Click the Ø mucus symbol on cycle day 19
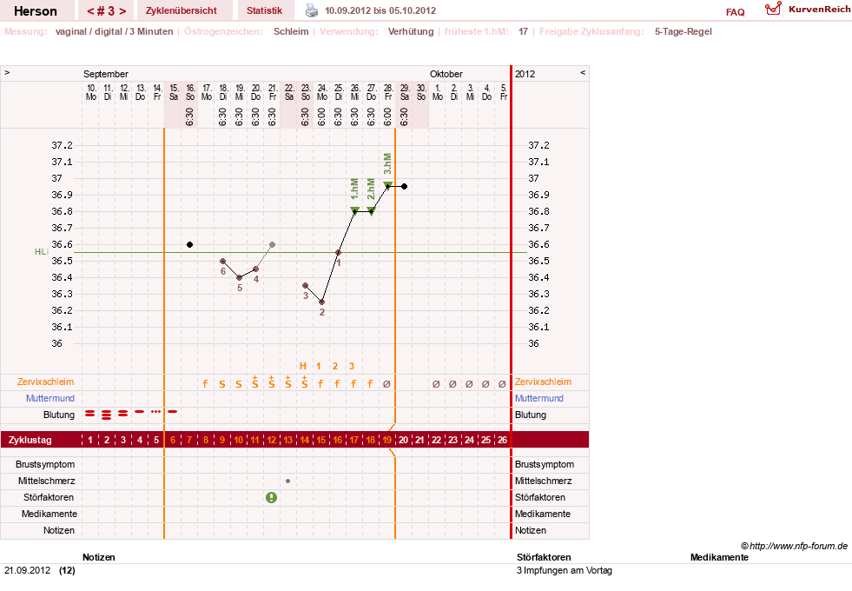852x591 pixels. 386,384
